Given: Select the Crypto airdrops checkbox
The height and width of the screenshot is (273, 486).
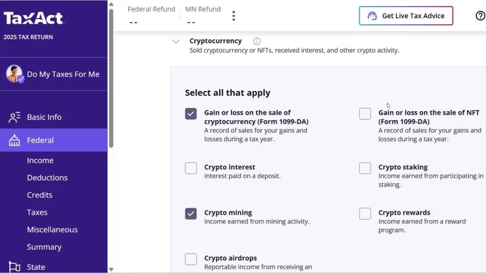Looking at the screenshot, I should coord(191,259).
